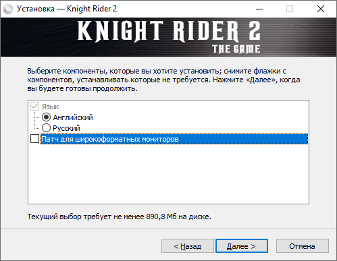Go to next step with Далее button

(242, 246)
